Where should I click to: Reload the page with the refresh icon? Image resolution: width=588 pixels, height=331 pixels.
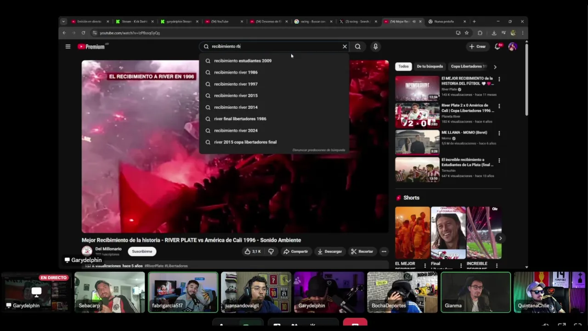point(83,33)
